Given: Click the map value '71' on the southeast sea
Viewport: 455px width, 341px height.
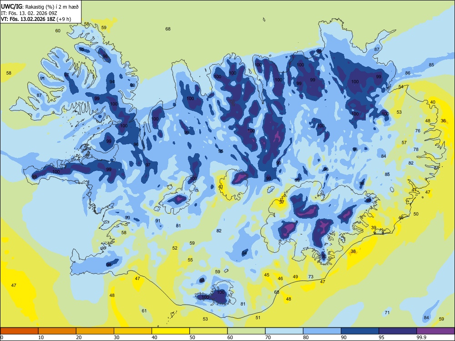Looking at the screenshot, I should [x=387, y=313].
